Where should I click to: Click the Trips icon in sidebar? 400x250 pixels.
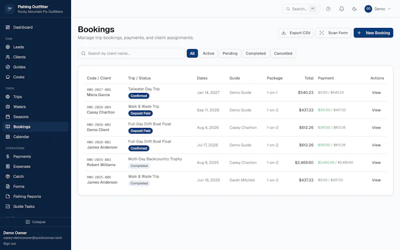(8, 96)
